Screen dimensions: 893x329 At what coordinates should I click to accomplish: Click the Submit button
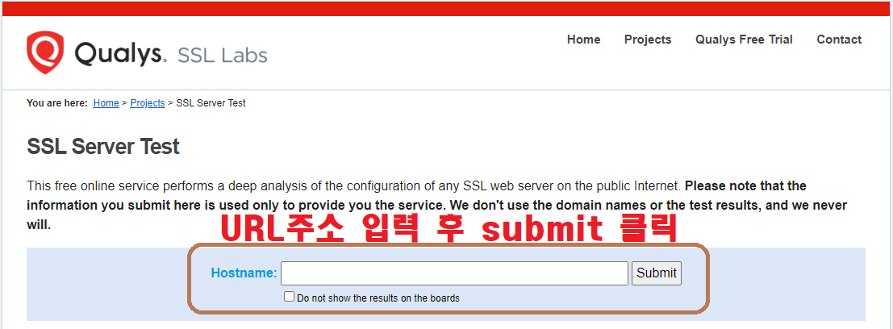(656, 273)
